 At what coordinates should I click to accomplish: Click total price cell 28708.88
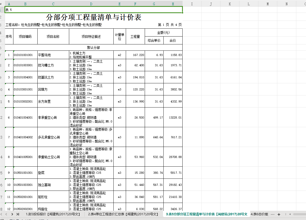[173, 157]
